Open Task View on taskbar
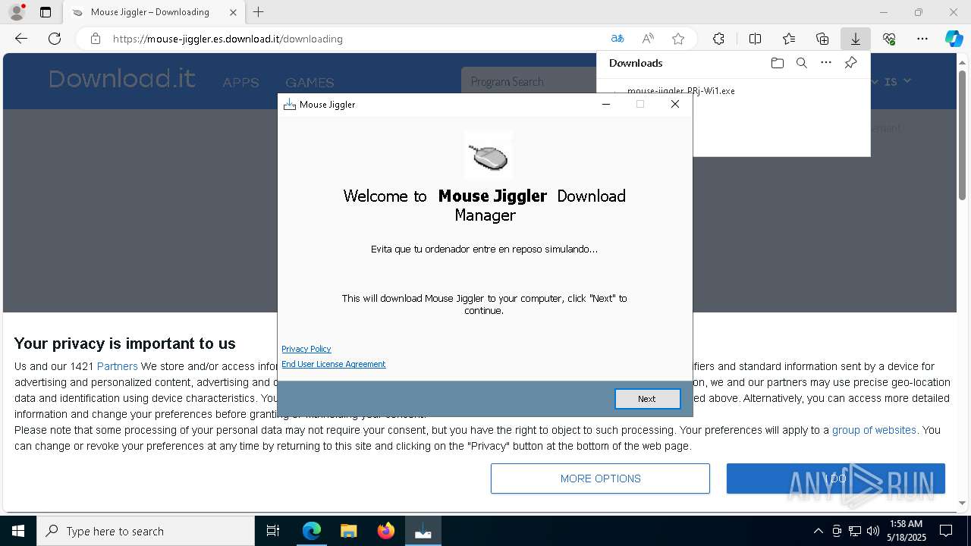Image resolution: width=971 pixels, height=546 pixels. [x=273, y=531]
